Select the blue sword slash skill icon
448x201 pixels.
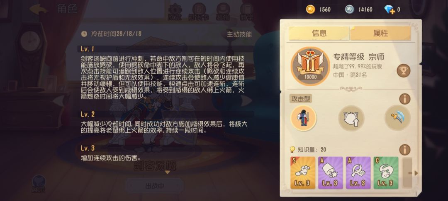click(x=397, y=118)
